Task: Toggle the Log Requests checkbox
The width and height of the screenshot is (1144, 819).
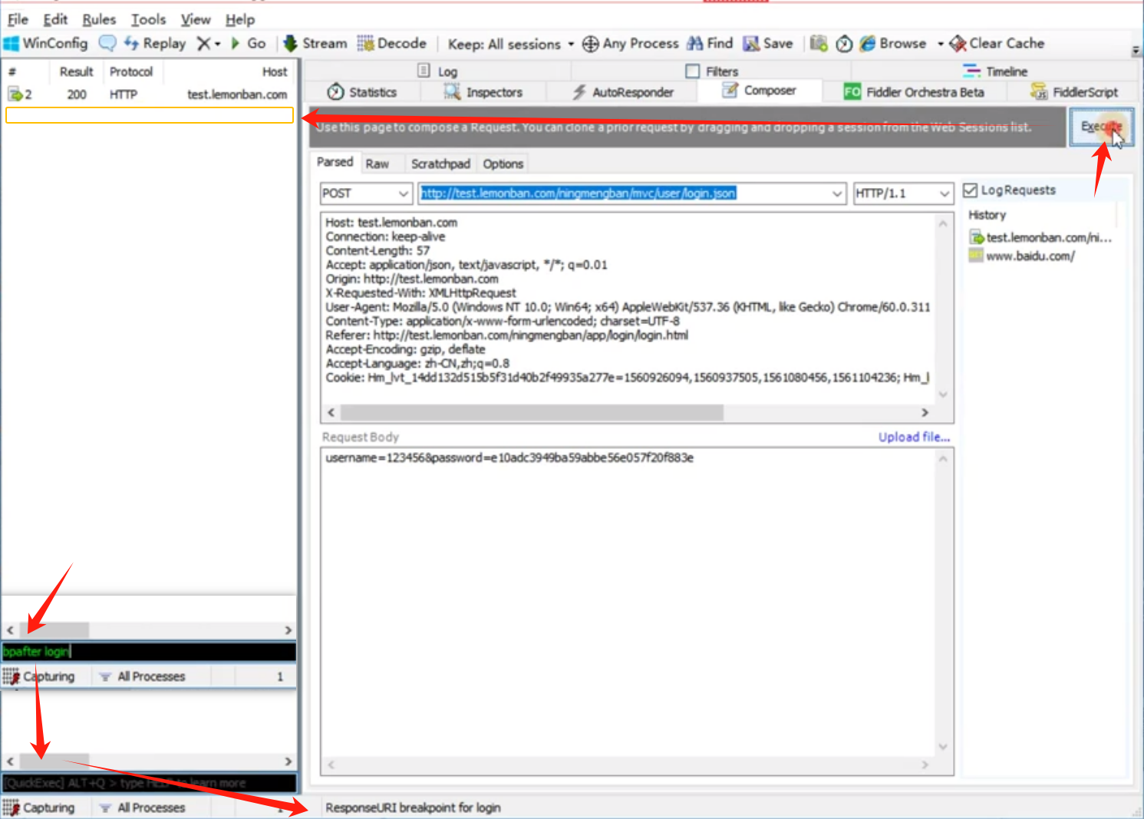Action: [971, 190]
